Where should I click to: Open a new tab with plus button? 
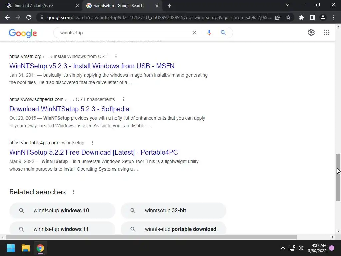point(170,6)
